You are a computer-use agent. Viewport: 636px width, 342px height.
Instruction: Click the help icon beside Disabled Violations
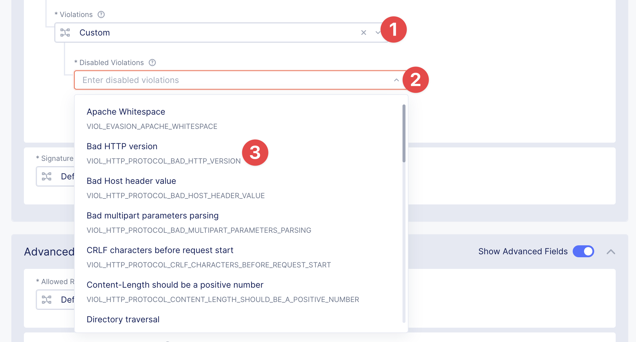[x=152, y=63]
